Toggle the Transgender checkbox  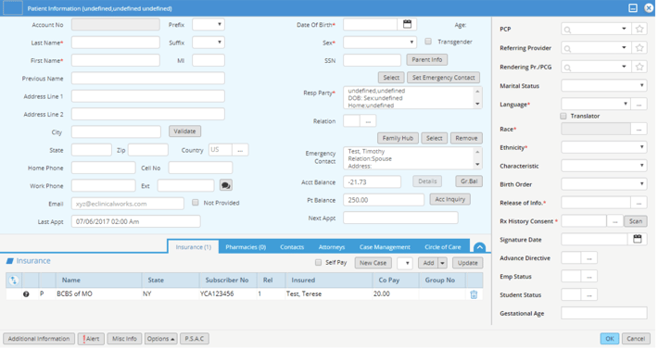pyautogui.click(x=428, y=42)
